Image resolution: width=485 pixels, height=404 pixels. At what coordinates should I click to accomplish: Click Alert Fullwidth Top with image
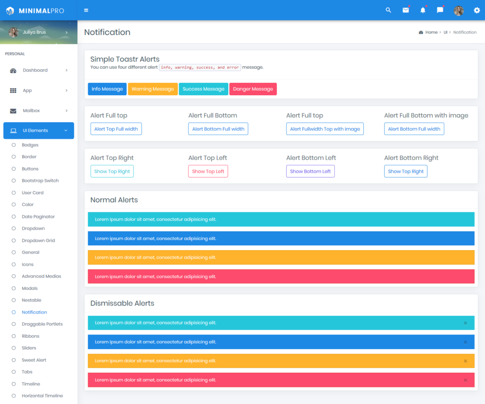(x=325, y=129)
